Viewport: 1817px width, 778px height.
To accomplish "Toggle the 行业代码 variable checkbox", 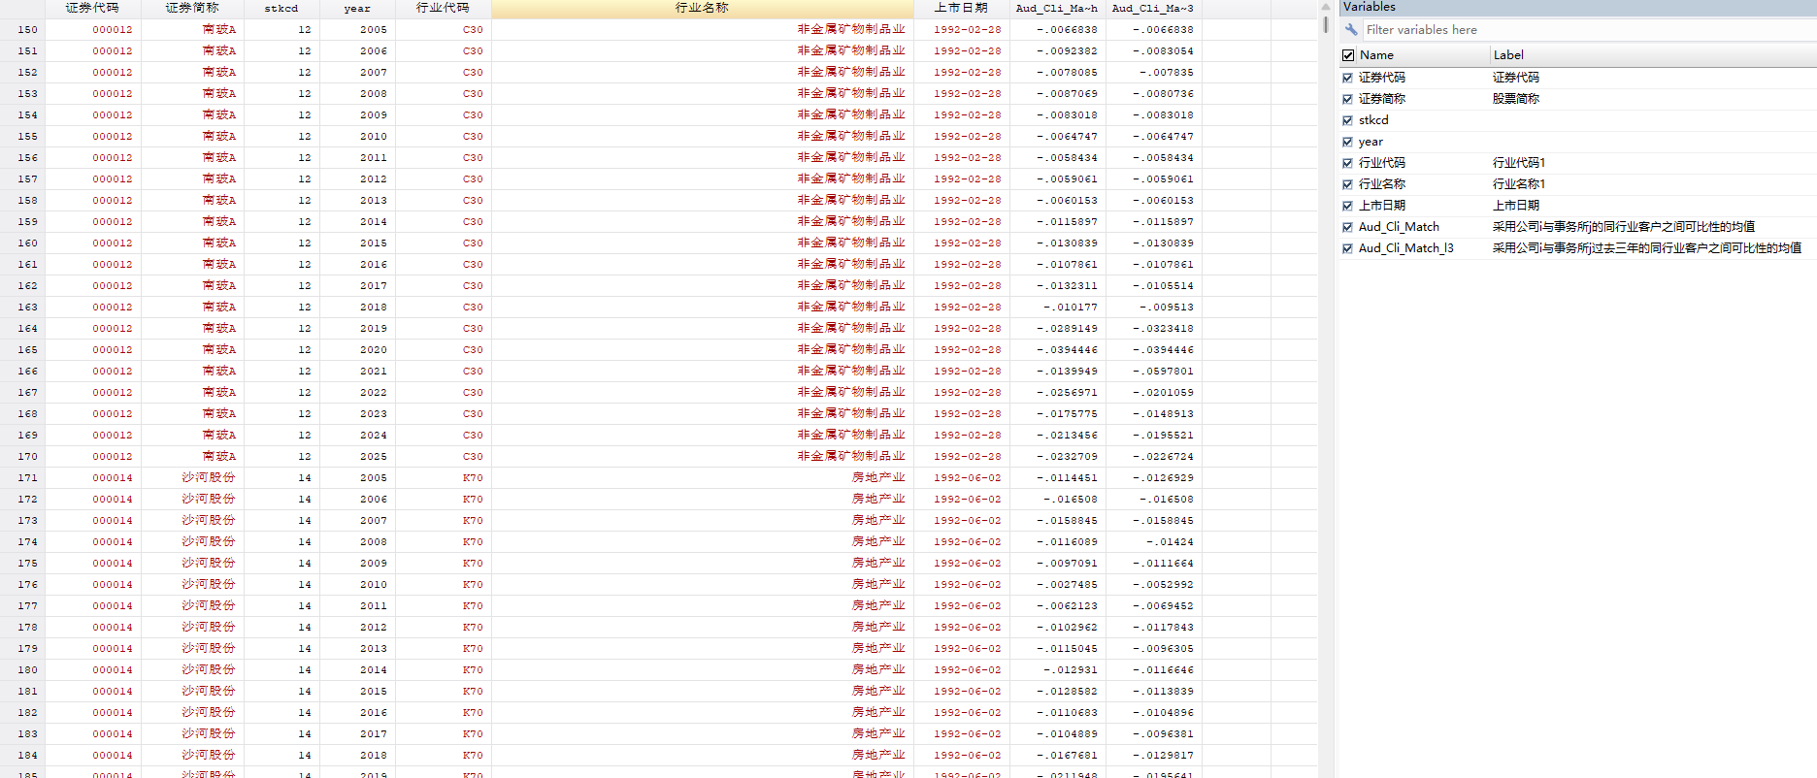I will [x=1347, y=163].
